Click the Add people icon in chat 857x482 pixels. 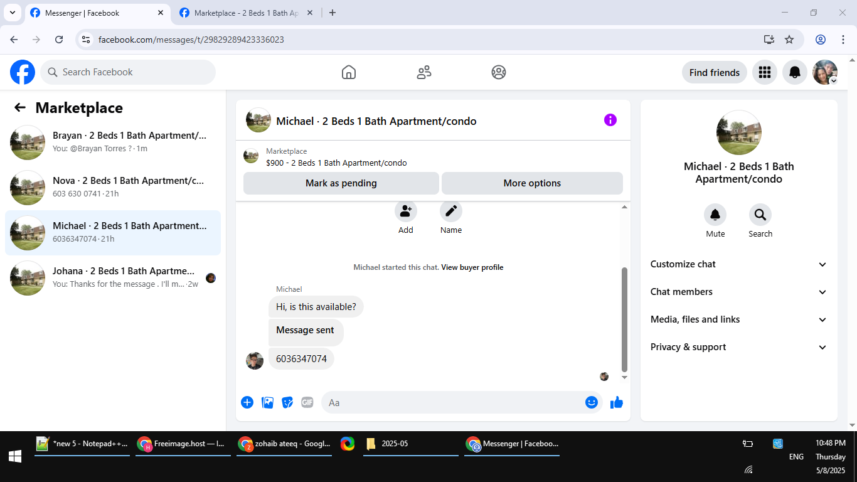coord(406,211)
